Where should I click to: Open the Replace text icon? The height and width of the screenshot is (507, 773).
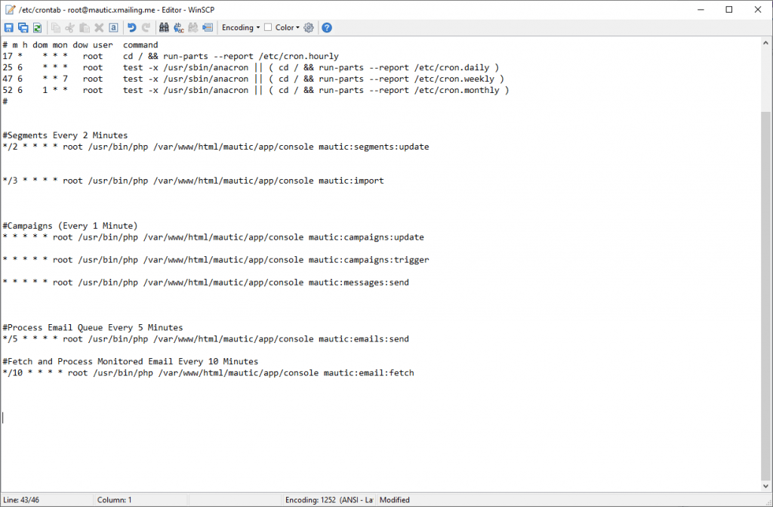point(178,28)
